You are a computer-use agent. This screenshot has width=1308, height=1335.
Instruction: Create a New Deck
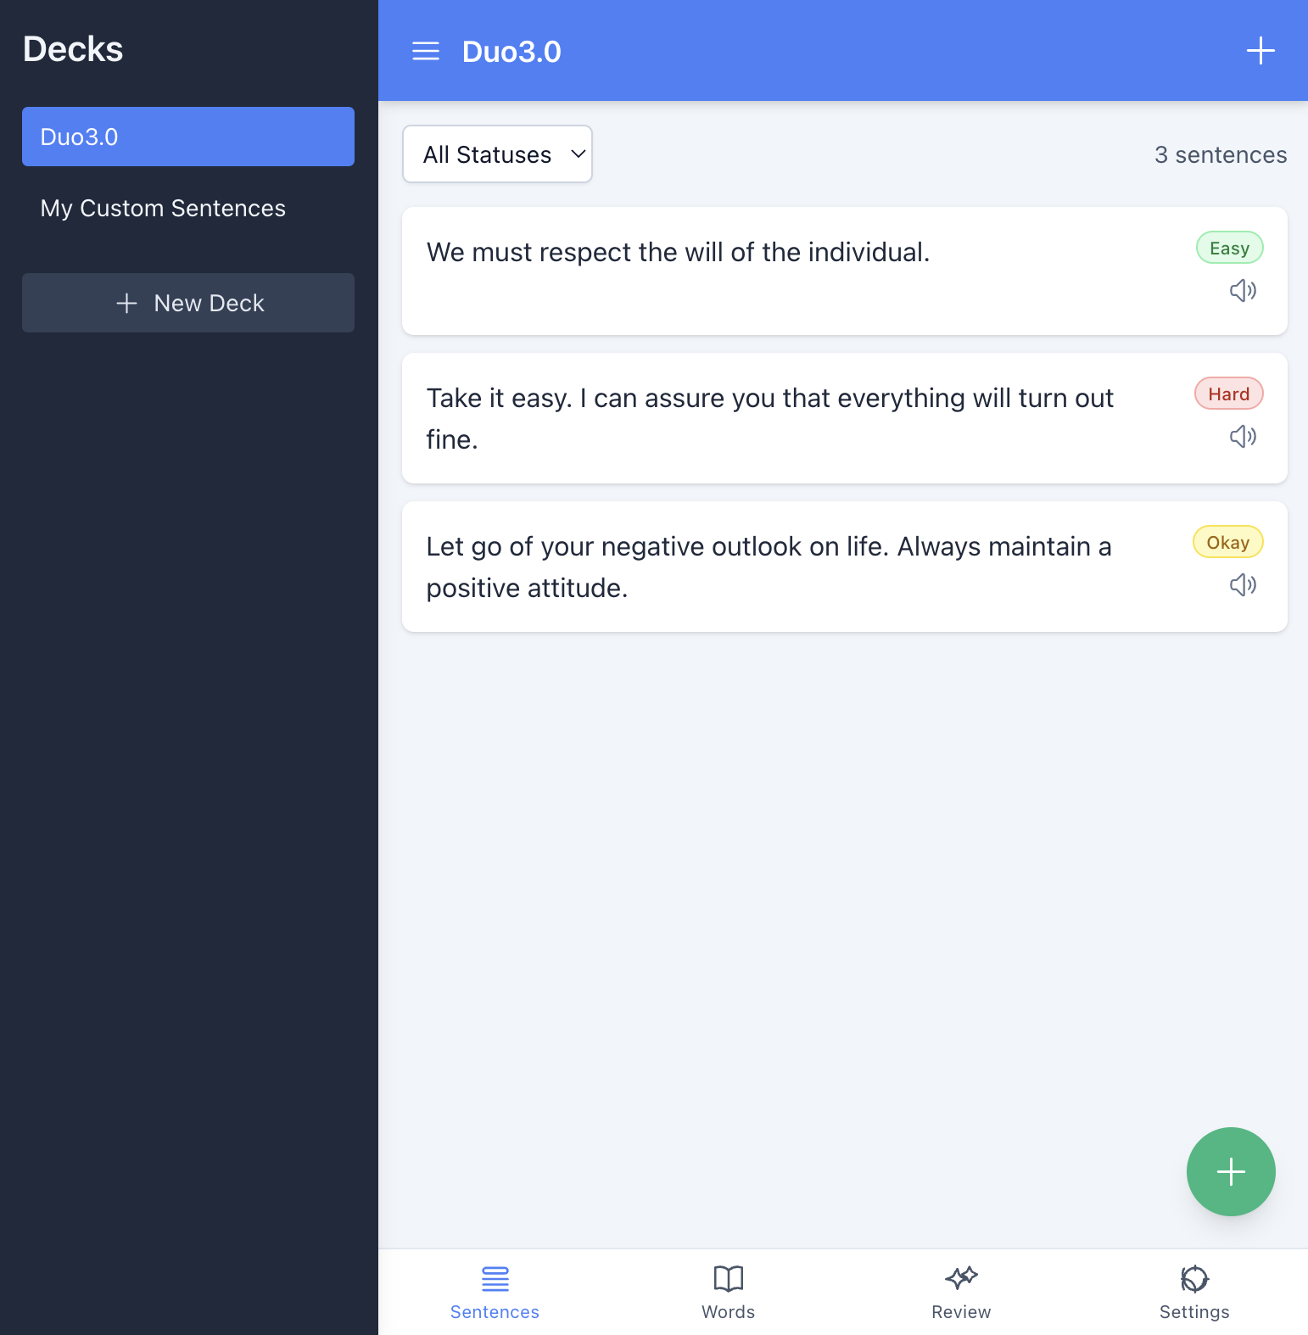[x=188, y=303]
